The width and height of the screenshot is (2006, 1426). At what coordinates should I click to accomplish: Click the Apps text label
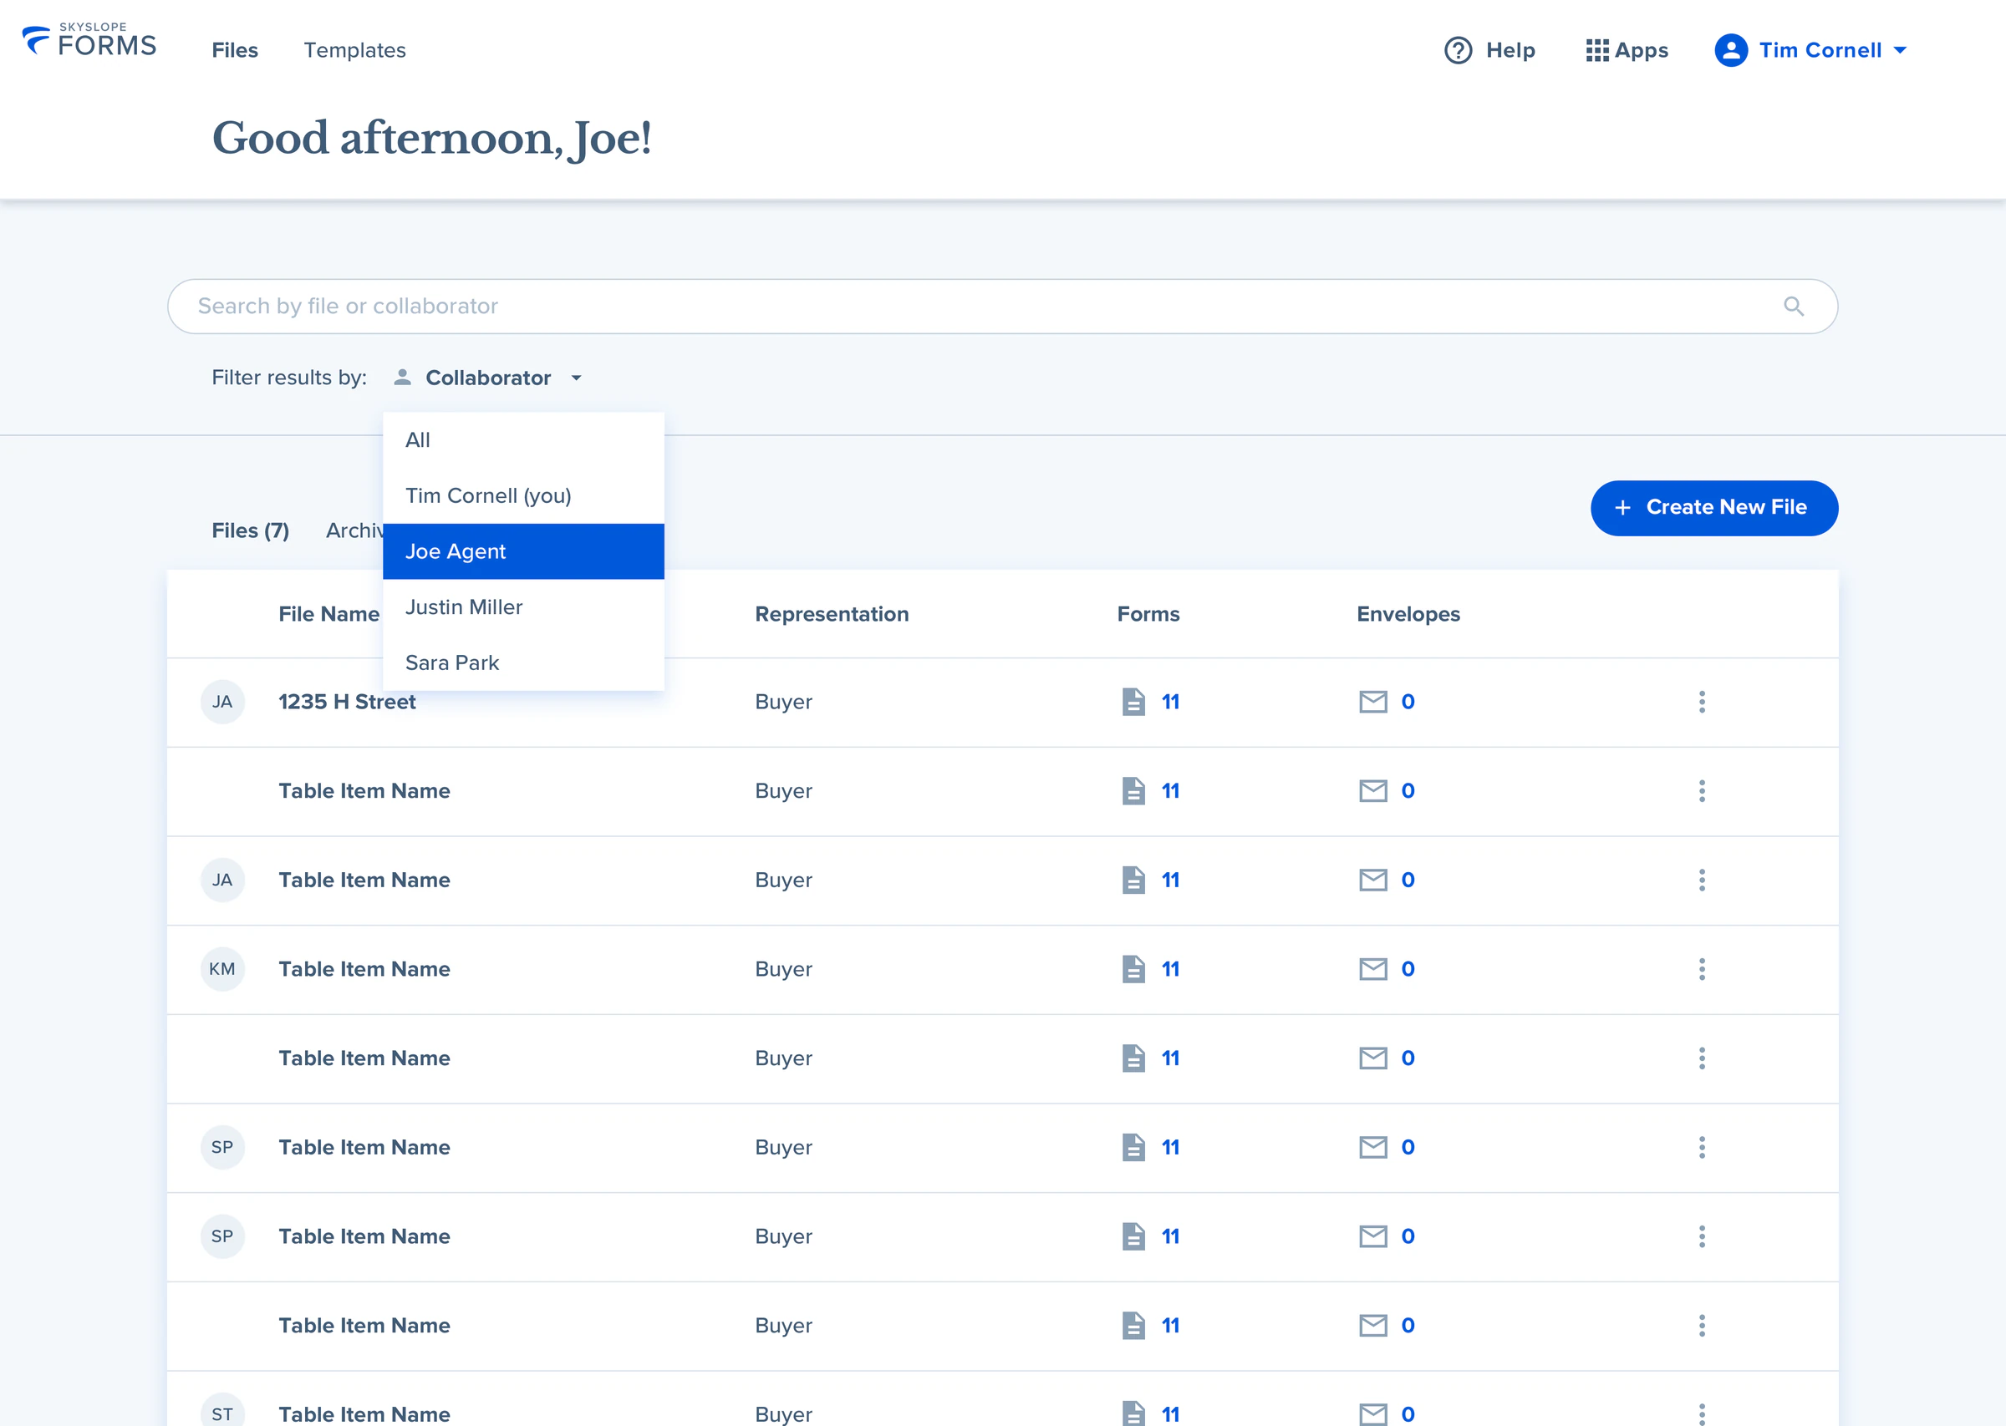1642,50
